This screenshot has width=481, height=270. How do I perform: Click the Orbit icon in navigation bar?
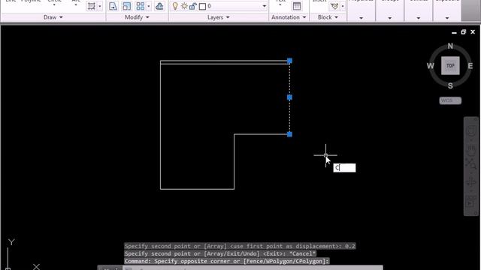471,182
